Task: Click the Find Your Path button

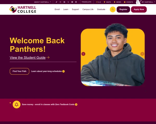Action: 19,71
